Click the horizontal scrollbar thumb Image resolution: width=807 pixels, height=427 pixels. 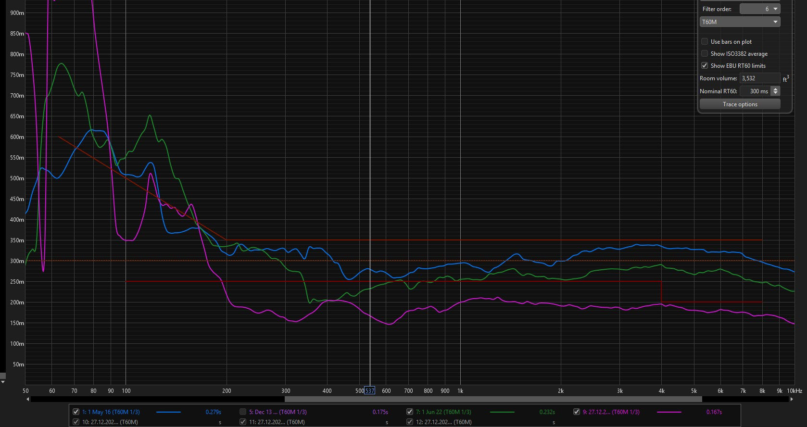click(493, 399)
